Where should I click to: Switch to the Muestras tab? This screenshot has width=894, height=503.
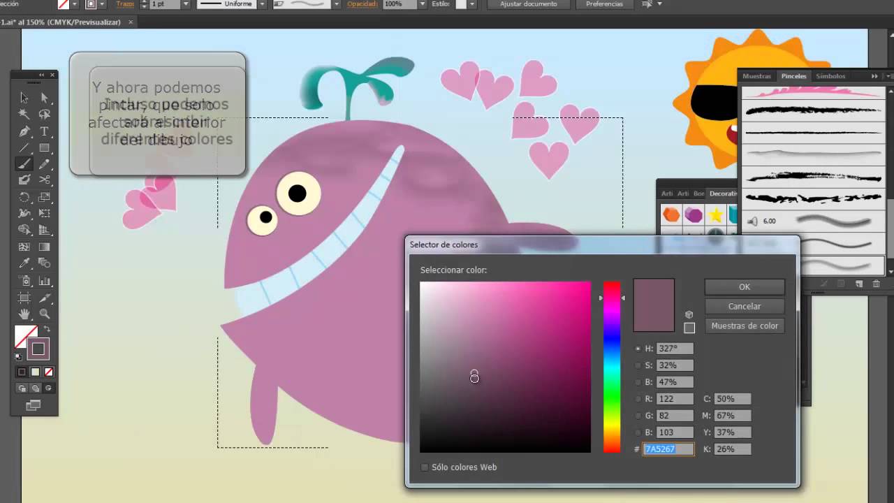pos(756,76)
